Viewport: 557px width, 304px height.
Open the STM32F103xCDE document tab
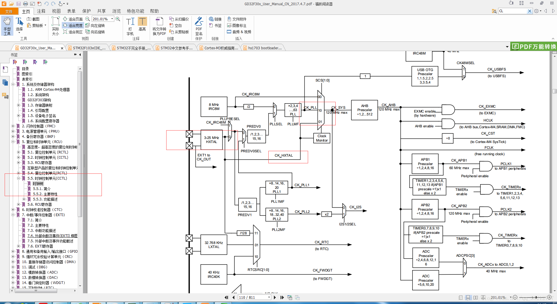(x=89, y=48)
